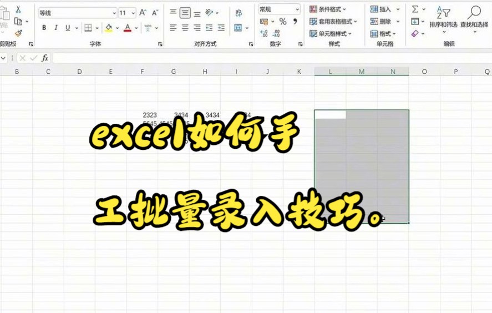Screen dimensions: 492x313
Task: Click the accounting number format icon
Action: click(x=264, y=22)
